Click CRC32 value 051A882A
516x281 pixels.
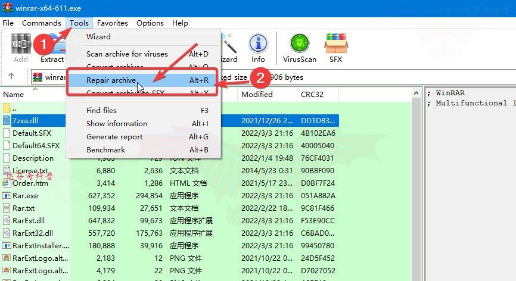coord(318,195)
